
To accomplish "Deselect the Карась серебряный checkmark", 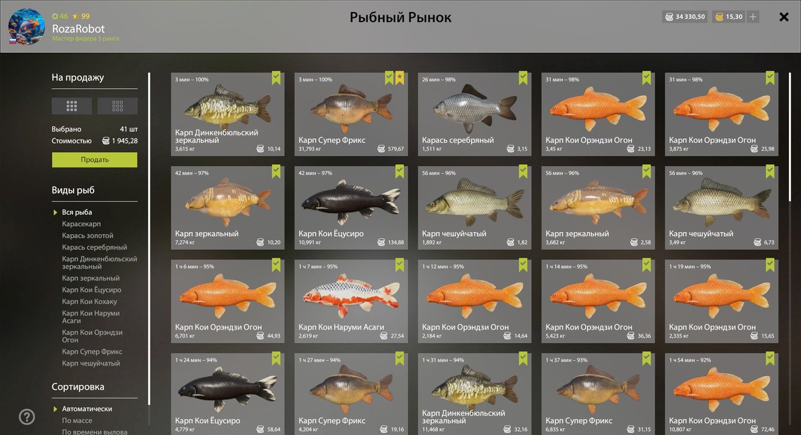I will point(523,78).
